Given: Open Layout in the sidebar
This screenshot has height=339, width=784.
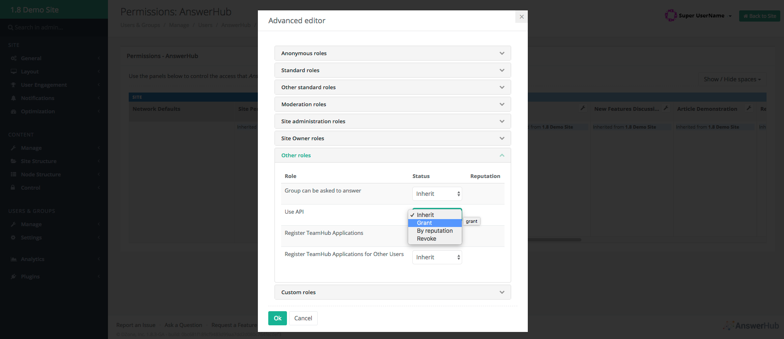Looking at the screenshot, I should [54, 71].
